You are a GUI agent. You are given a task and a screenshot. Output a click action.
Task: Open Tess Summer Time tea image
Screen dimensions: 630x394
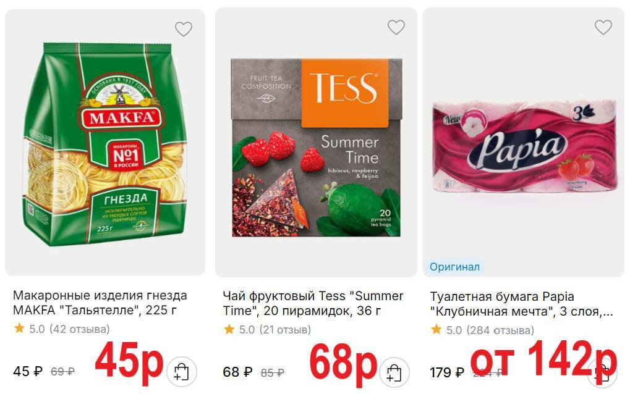pos(316,143)
